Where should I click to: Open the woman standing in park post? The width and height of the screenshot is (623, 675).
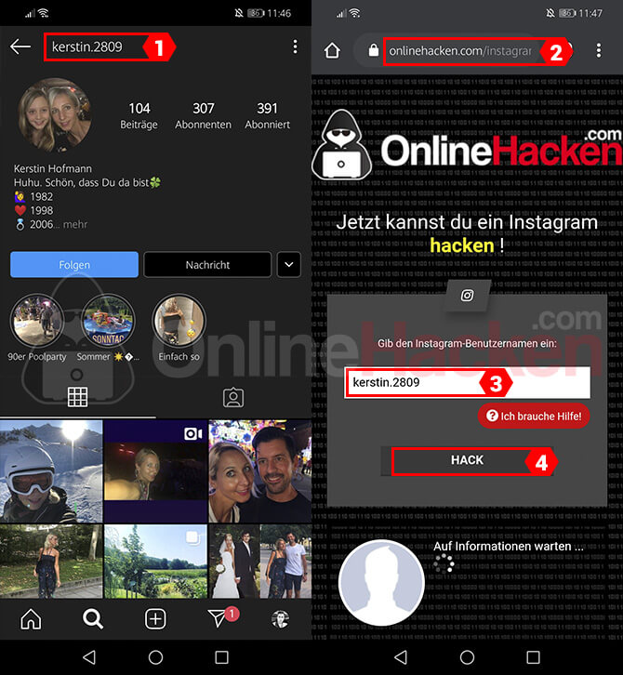pos(51,561)
